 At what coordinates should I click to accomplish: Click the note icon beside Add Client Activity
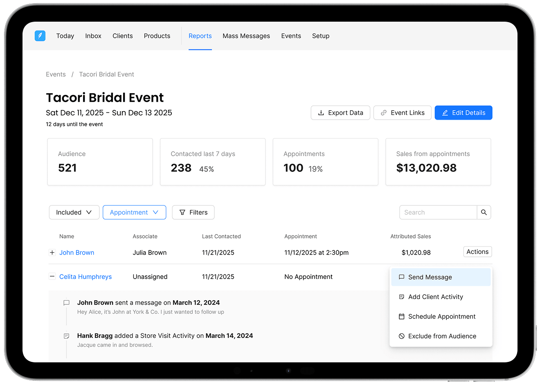coord(402,297)
